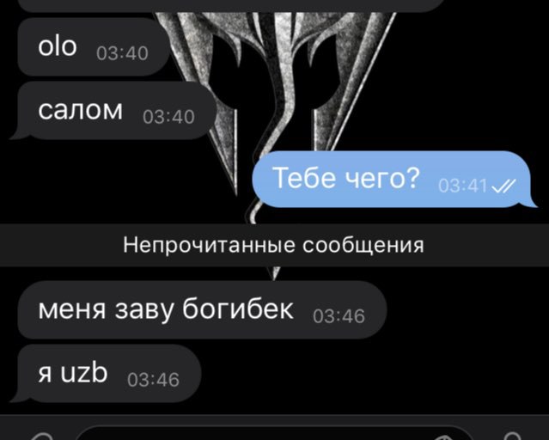Tap the partially visible bubble above "olo"
Image resolution: width=549 pixels, height=440 pixels.
(231, 6)
